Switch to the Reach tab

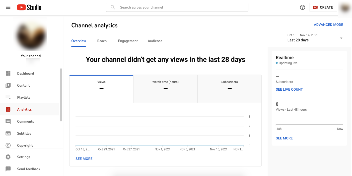[102, 41]
